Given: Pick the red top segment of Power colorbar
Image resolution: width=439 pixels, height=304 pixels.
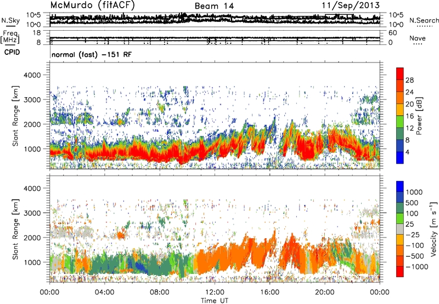Looking at the screenshot, I should [x=400, y=74].
